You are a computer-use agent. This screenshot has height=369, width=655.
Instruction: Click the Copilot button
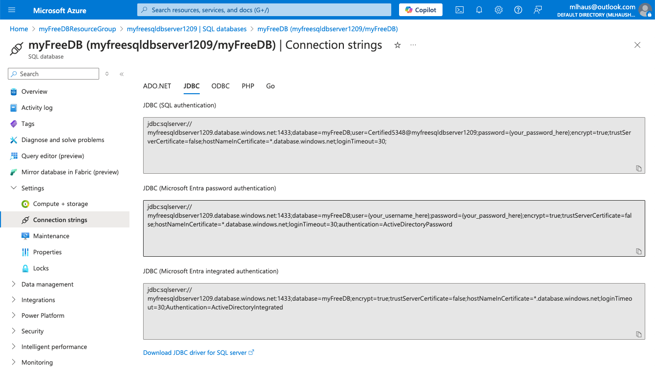pos(421,10)
